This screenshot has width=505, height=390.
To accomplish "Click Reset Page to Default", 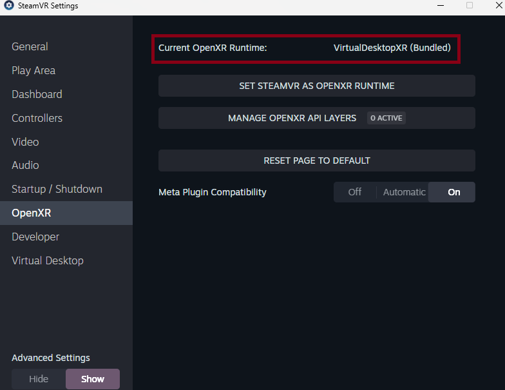I will pyautogui.click(x=316, y=161).
